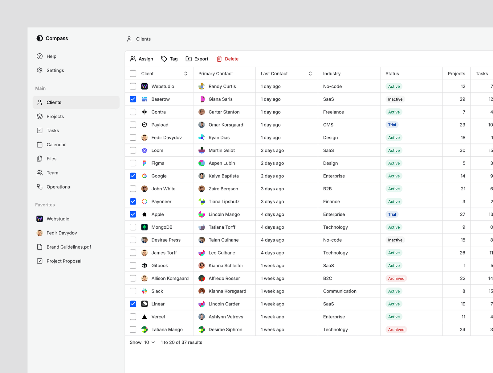Uncheck the Payoneer row checkbox

coord(133,201)
